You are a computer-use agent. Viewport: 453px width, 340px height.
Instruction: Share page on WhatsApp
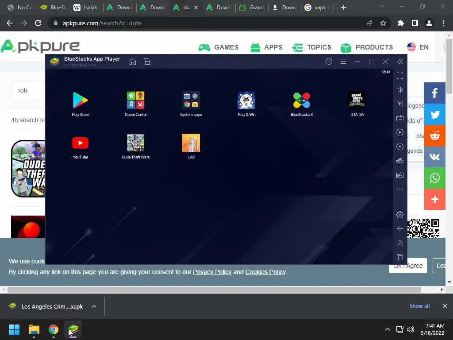pyautogui.click(x=434, y=178)
